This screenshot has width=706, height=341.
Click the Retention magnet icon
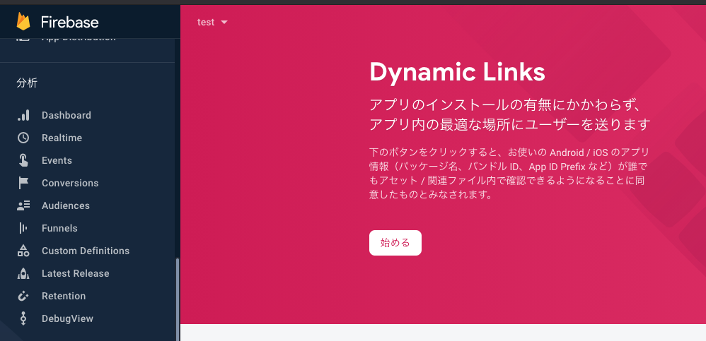pyautogui.click(x=23, y=296)
